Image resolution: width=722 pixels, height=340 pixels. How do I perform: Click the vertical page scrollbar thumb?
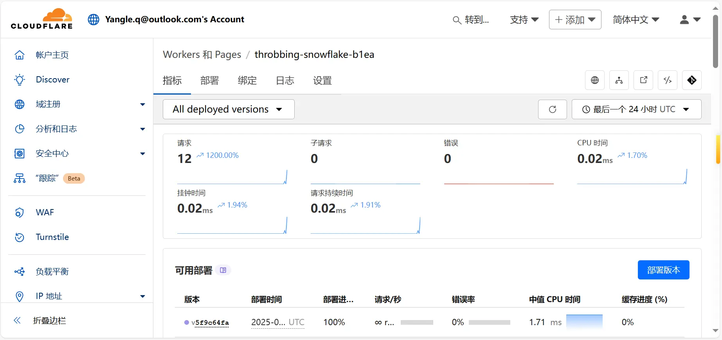(x=715, y=41)
